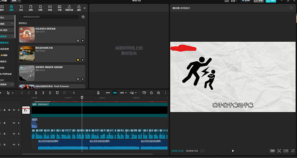Image resolution: width=297 pixels, height=158 pixels.
Task: Mute the main video track
Action: pyautogui.click(x=14, y=110)
